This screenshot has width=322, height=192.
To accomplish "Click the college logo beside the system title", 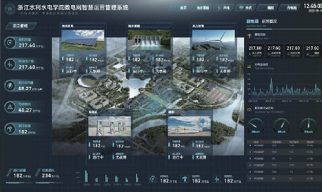I will point(10,9).
